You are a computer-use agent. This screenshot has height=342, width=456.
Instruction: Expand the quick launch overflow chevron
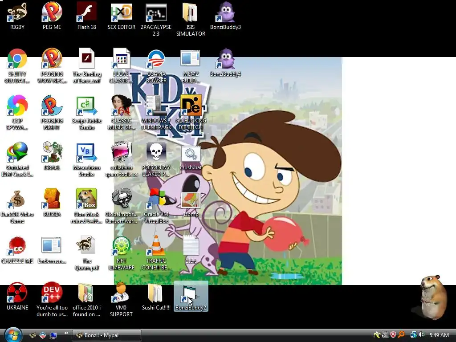point(66,333)
